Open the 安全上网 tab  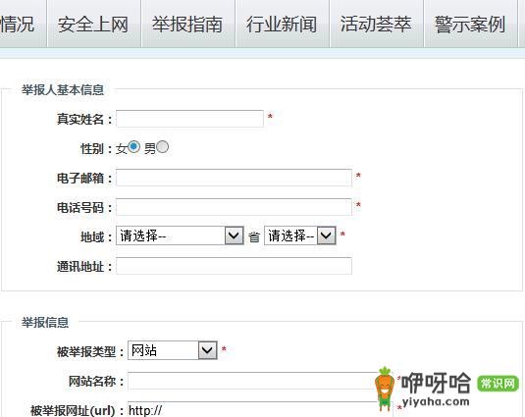[94, 25]
